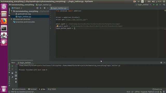Open the login_twitter run configuration dropdown
This screenshot has height=93, width=166.
143,5
